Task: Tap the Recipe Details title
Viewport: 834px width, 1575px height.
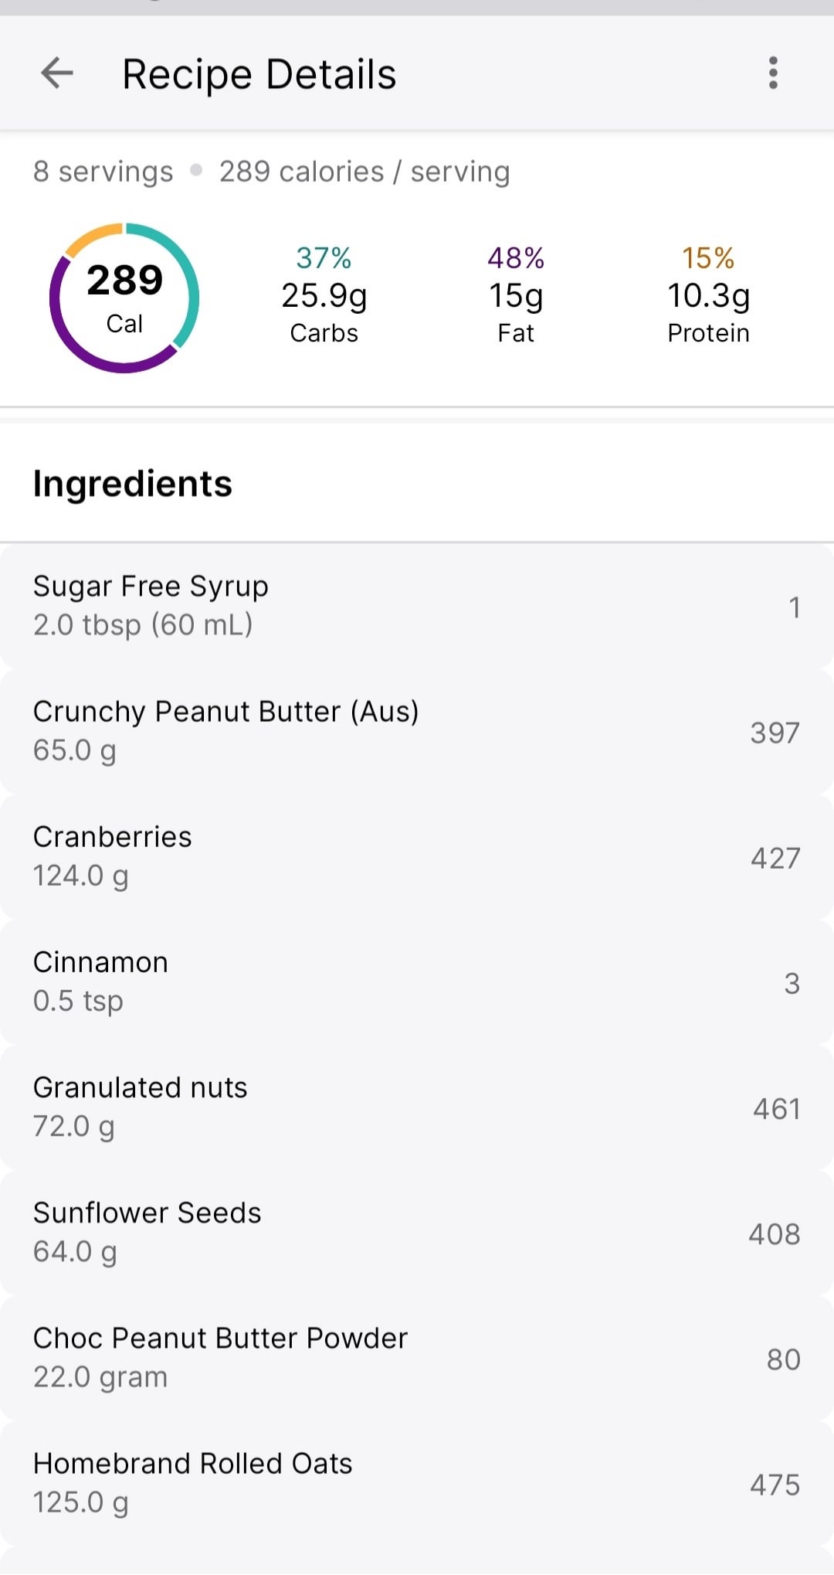Action: tap(259, 75)
